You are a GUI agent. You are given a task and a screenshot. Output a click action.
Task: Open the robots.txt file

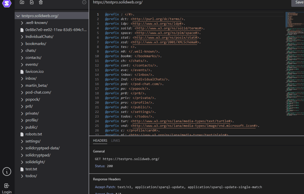pos(34,134)
